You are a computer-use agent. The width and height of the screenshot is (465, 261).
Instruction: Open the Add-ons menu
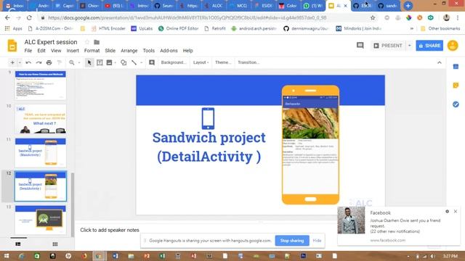point(169,51)
